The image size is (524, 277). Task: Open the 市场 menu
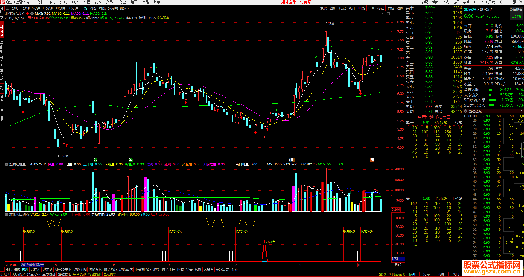52,2
